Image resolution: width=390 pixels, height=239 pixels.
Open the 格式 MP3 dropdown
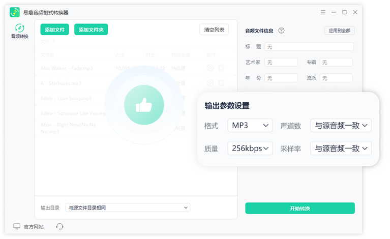[x=250, y=125]
